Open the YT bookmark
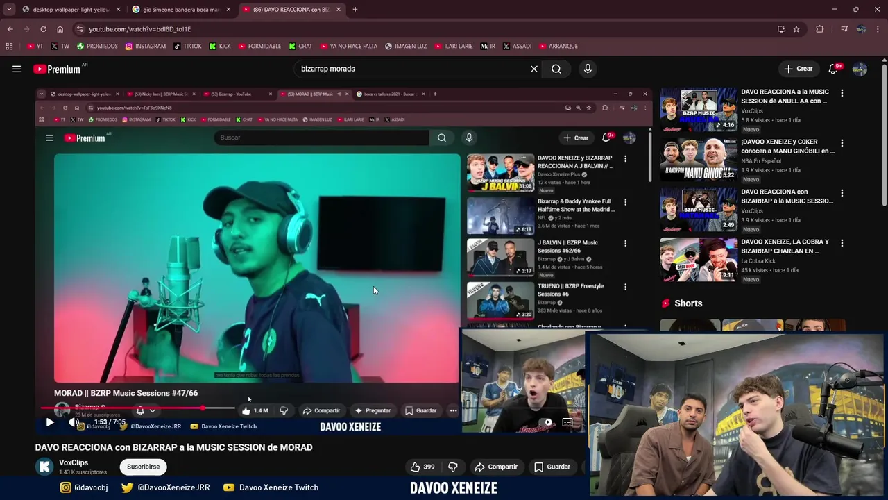888x500 pixels. [35, 46]
